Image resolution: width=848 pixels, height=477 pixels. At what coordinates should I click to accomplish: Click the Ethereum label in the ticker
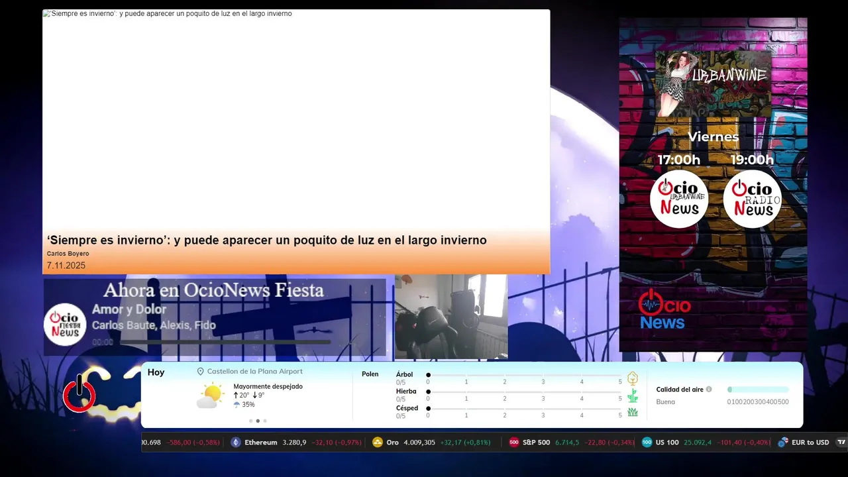[261, 443]
